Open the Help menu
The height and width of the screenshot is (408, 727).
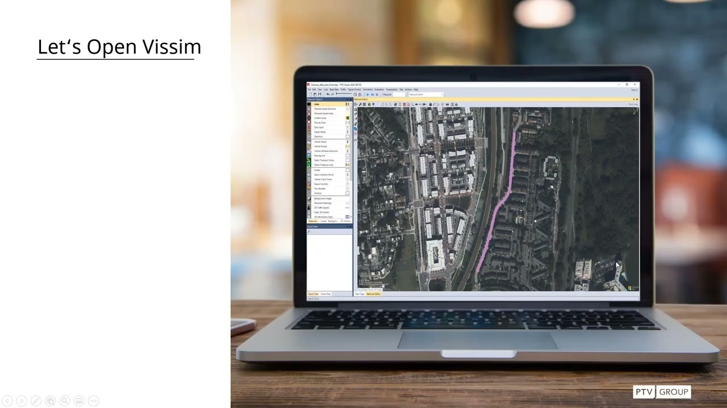(x=416, y=90)
